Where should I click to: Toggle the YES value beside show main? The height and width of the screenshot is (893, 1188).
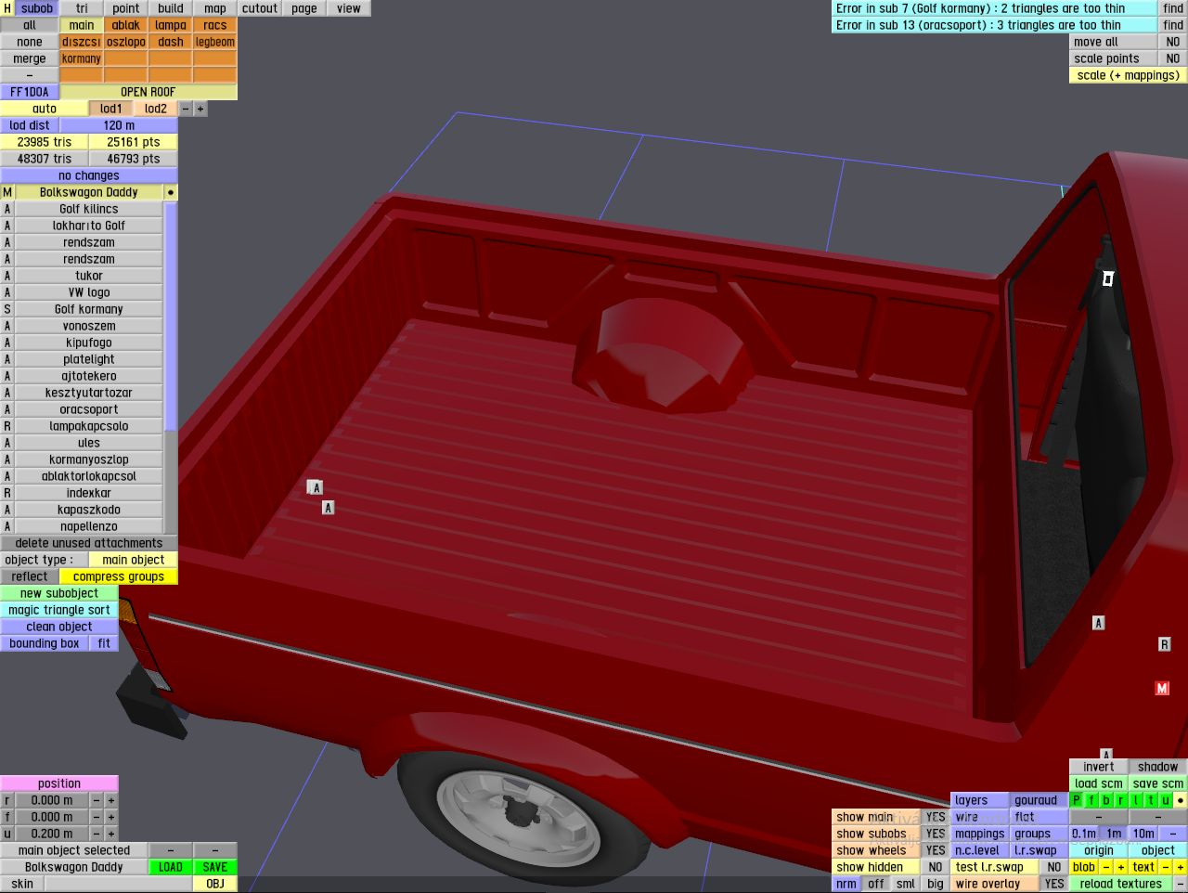point(936,817)
